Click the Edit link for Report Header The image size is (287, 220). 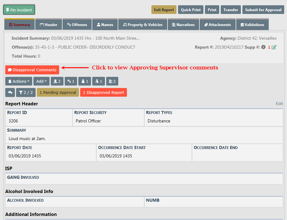(279, 104)
